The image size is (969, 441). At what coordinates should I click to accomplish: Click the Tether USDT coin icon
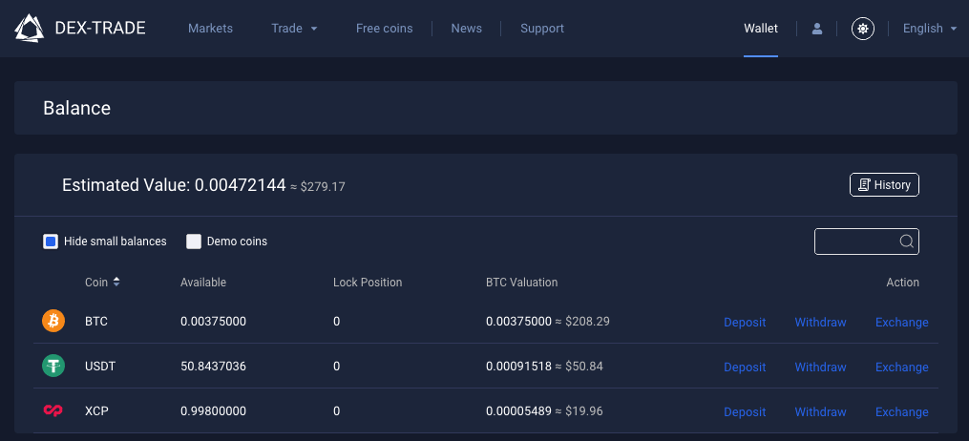[x=53, y=367]
